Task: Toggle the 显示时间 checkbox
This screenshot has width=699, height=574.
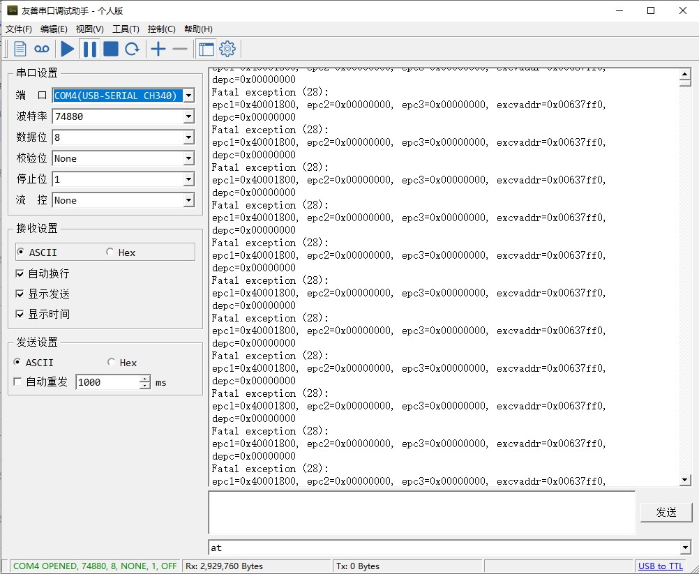Action: click(20, 314)
